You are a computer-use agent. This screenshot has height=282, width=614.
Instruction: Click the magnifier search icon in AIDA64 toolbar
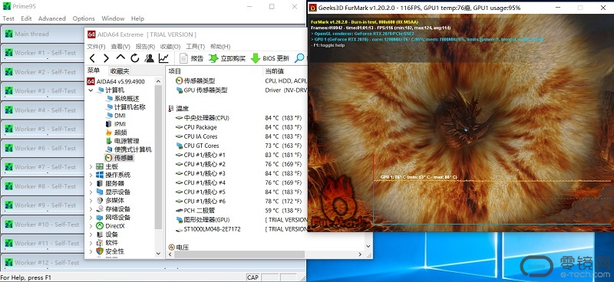point(299,58)
